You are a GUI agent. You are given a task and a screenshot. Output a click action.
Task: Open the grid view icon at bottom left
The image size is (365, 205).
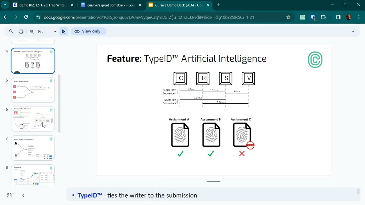(9, 195)
